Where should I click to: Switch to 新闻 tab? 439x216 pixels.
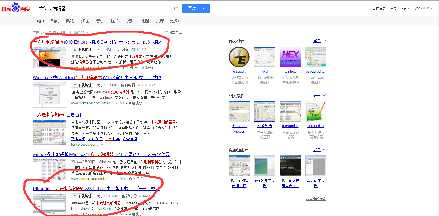(x=55, y=21)
